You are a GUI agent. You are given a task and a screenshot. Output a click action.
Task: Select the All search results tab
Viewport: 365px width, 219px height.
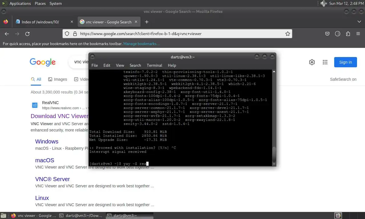coord(36,79)
